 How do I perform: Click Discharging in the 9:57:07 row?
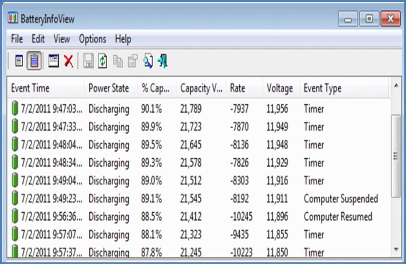pyautogui.click(x=109, y=235)
